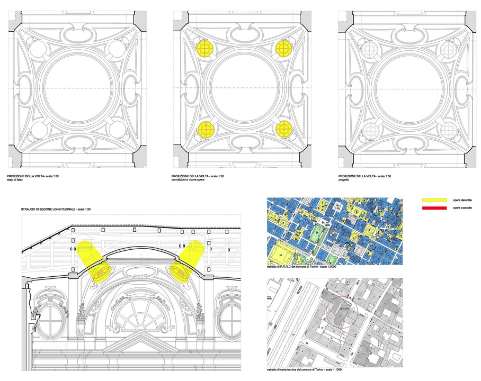Click the red circle on the carta tecnica map

click(x=344, y=313)
